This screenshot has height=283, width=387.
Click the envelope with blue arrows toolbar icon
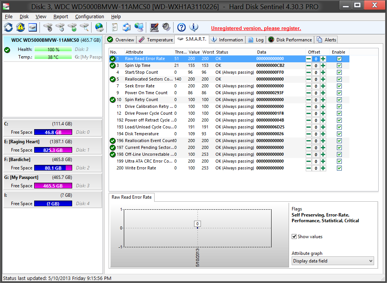point(127,27)
